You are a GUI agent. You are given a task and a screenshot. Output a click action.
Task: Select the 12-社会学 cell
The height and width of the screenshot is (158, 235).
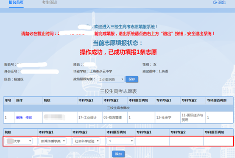click(x=168, y=117)
